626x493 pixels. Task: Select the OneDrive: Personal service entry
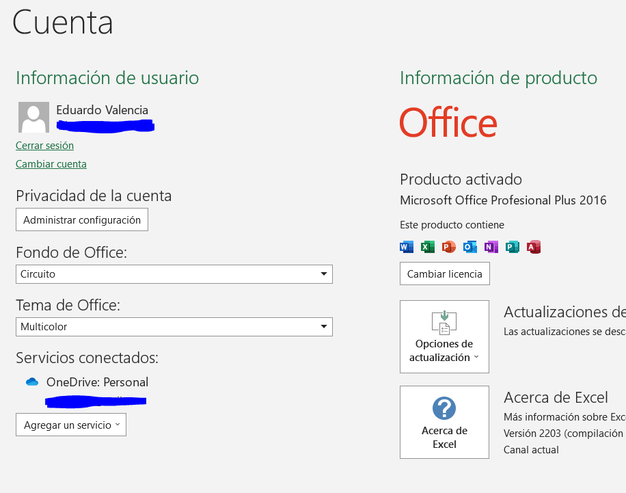pyautogui.click(x=98, y=382)
